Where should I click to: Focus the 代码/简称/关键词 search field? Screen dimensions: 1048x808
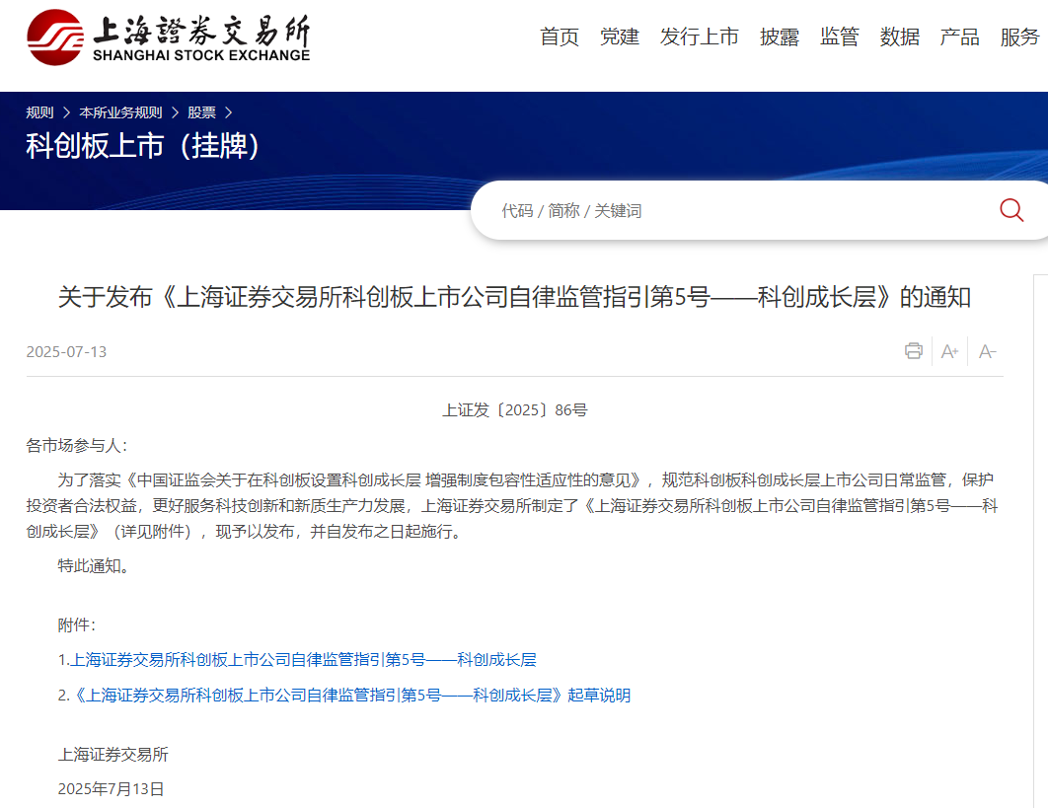[x=735, y=210]
